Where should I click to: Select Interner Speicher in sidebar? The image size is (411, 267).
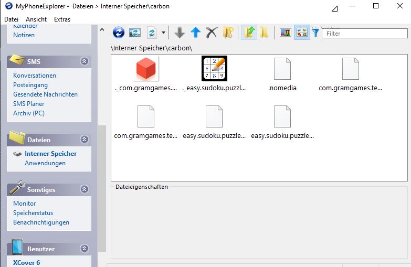click(x=50, y=154)
